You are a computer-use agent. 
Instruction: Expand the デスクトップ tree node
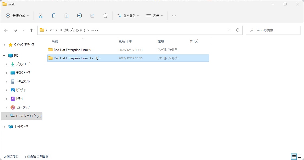point(6,73)
